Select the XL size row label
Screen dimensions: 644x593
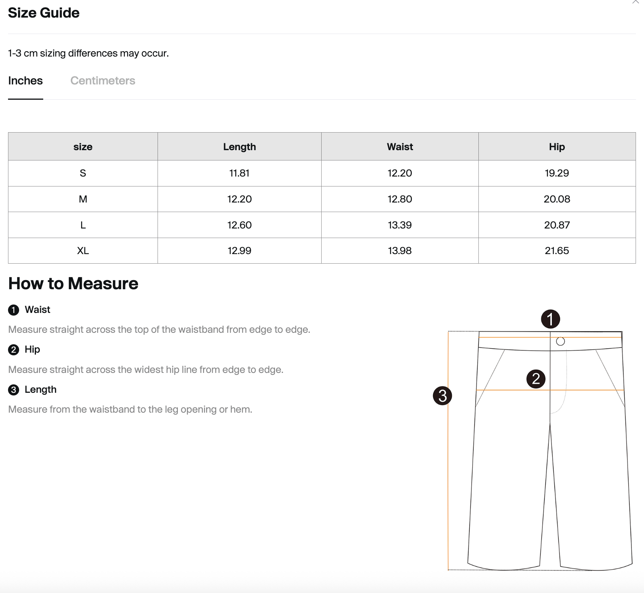[x=83, y=251]
